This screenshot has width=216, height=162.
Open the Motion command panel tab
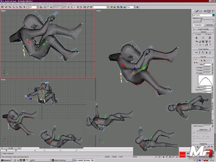[x=205, y=11]
